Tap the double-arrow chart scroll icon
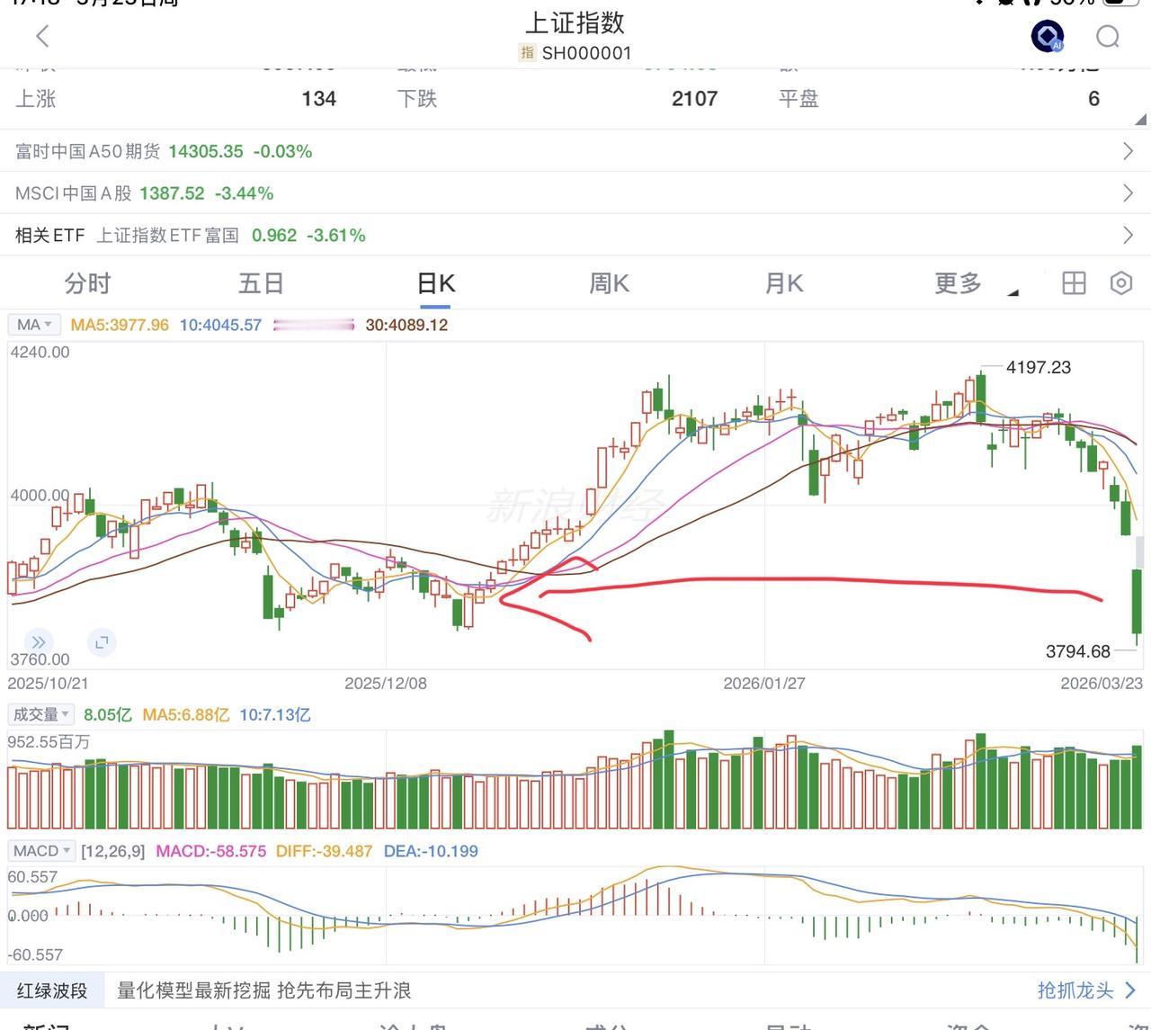The height and width of the screenshot is (1030, 1151). 38,642
